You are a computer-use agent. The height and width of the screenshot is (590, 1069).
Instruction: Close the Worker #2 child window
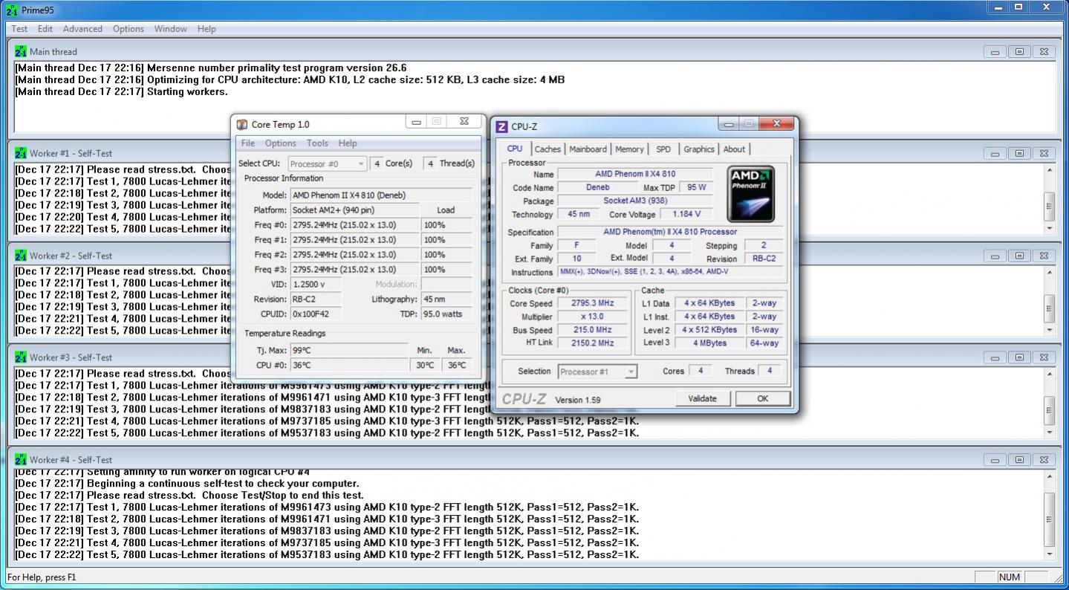click(1044, 256)
